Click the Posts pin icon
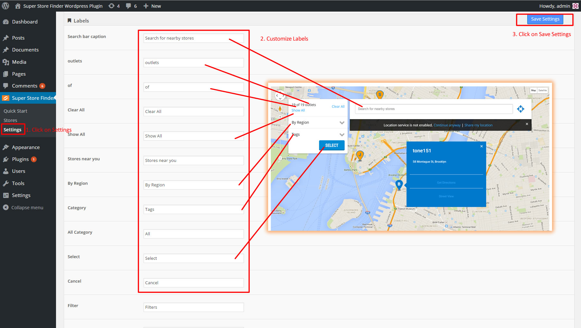Image resolution: width=581 pixels, height=328 pixels. click(6, 38)
